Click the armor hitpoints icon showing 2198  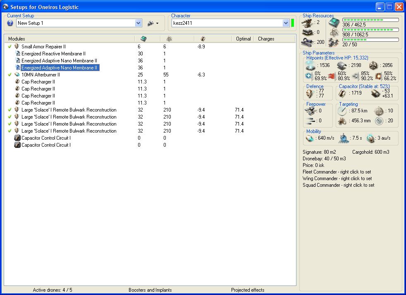342,66
